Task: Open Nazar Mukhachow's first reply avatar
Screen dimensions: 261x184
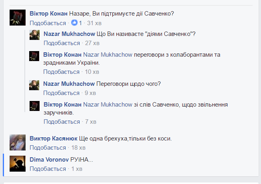Action: click(x=34, y=35)
